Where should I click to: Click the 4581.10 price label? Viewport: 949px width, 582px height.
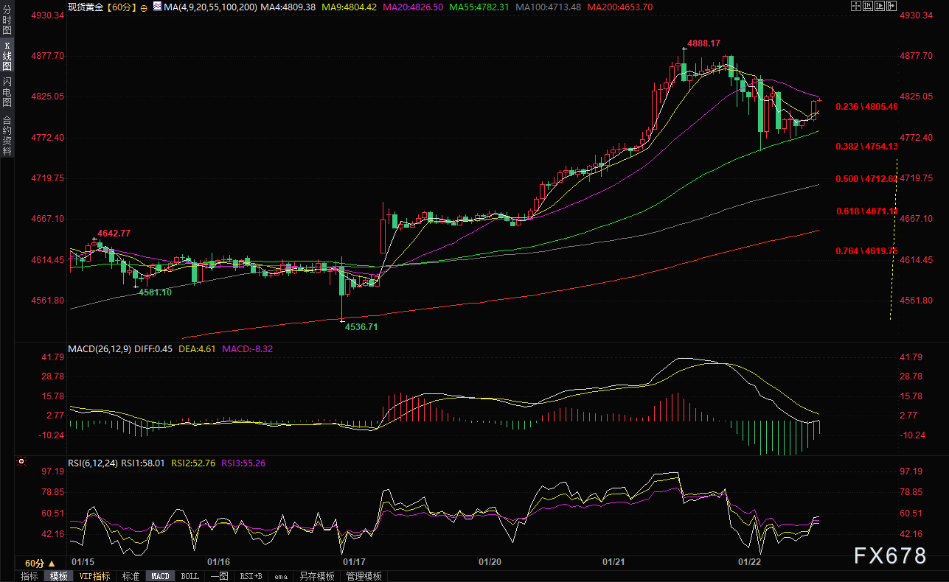[155, 292]
